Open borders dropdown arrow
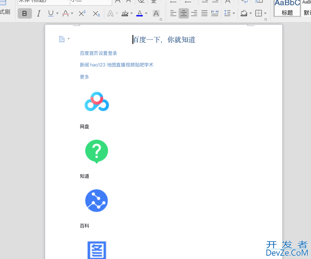 266,14
